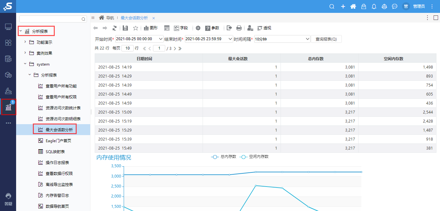
Task: Open the 透视 pivot toolbar button
Action: tap(264, 28)
